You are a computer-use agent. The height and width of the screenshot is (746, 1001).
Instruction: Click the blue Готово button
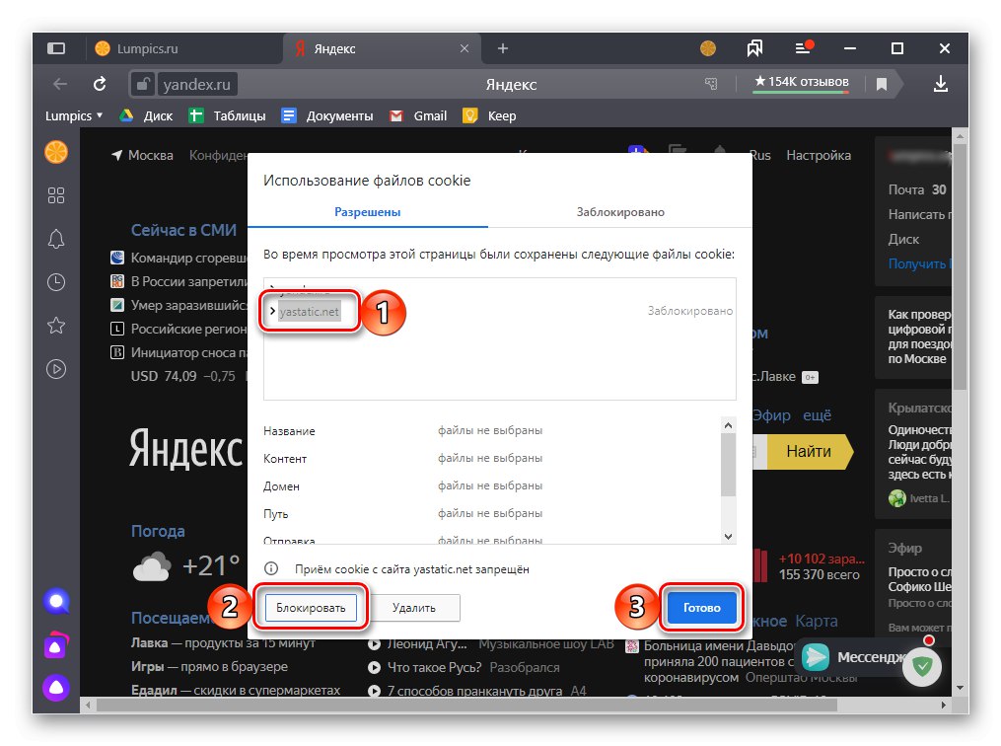(701, 608)
